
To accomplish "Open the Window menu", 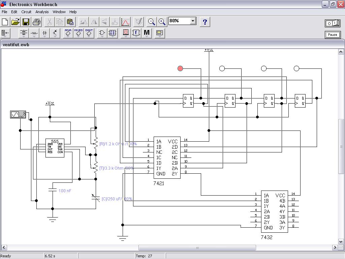I will (x=59, y=12).
